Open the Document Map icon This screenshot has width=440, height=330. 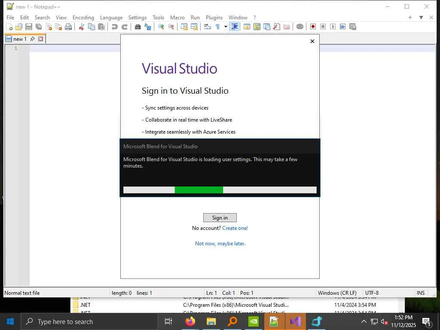[257, 27]
